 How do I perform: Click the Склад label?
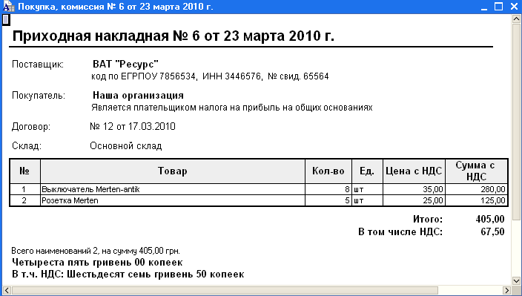click(27, 146)
